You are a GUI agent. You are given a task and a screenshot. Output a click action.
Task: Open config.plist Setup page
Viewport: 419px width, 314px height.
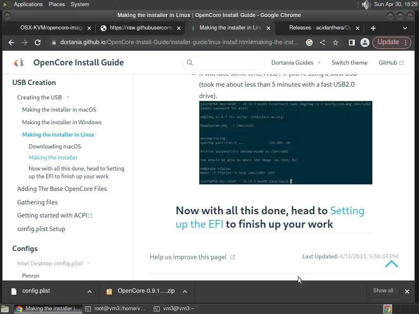[x=41, y=229]
